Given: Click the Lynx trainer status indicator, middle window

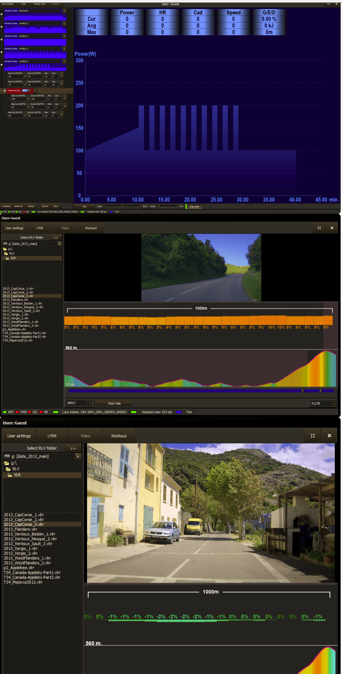Looking at the screenshot, I should tap(90, 412).
